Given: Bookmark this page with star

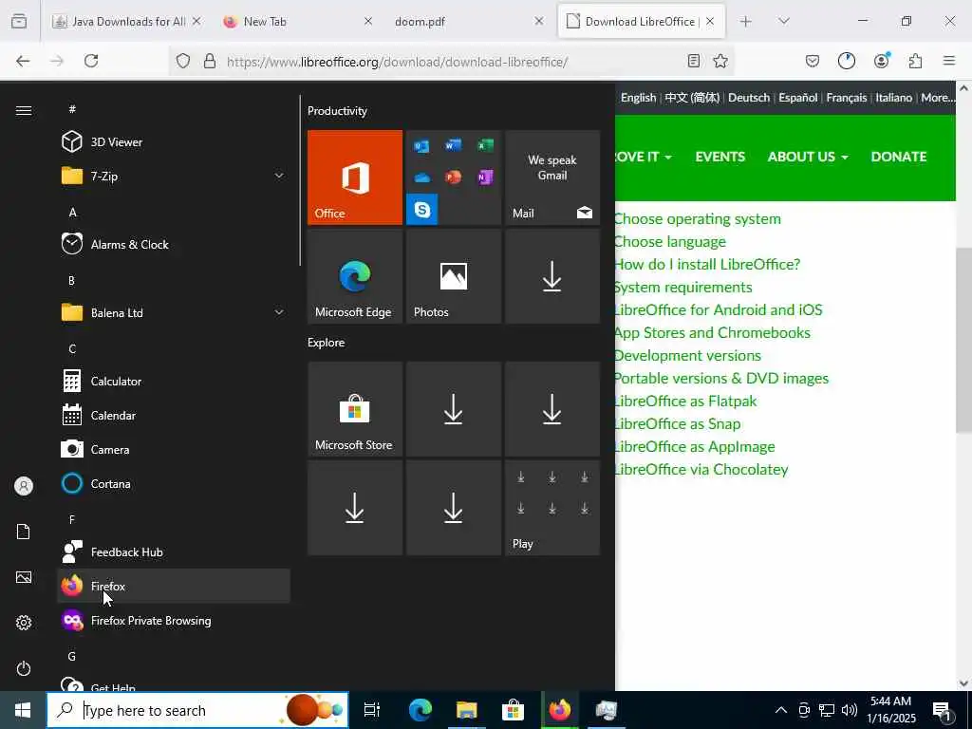Looking at the screenshot, I should click(x=720, y=61).
